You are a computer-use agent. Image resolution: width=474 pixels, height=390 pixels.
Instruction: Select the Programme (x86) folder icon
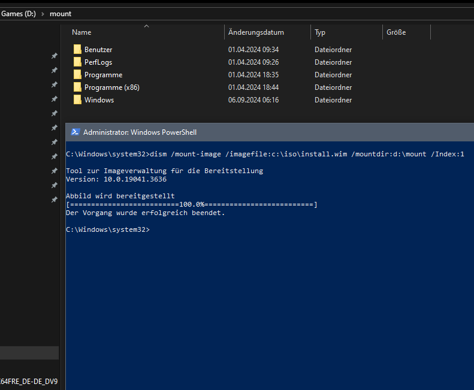(x=77, y=87)
